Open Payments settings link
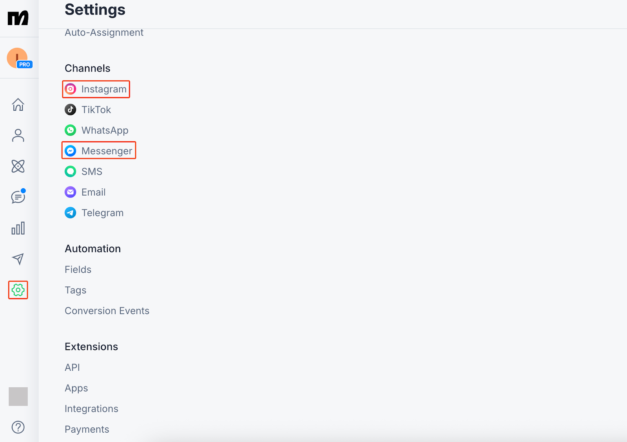The width and height of the screenshot is (627, 442). 87,429
